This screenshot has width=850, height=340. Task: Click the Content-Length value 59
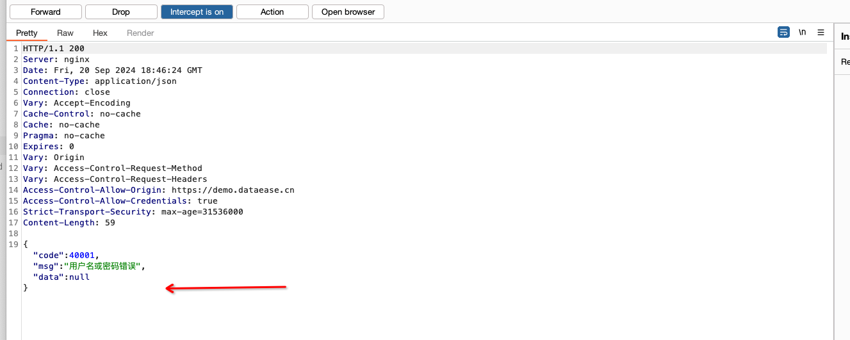point(110,223)
